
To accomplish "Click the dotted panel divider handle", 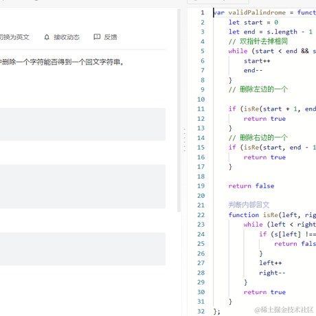I will pyautogui.click(x=184, y=140).
